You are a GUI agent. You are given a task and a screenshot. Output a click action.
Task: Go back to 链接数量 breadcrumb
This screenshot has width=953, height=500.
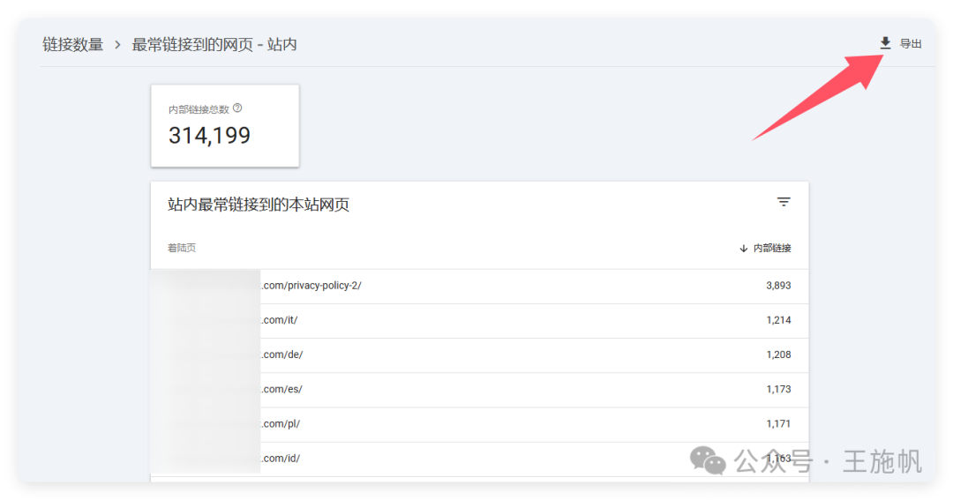(73, 44)
